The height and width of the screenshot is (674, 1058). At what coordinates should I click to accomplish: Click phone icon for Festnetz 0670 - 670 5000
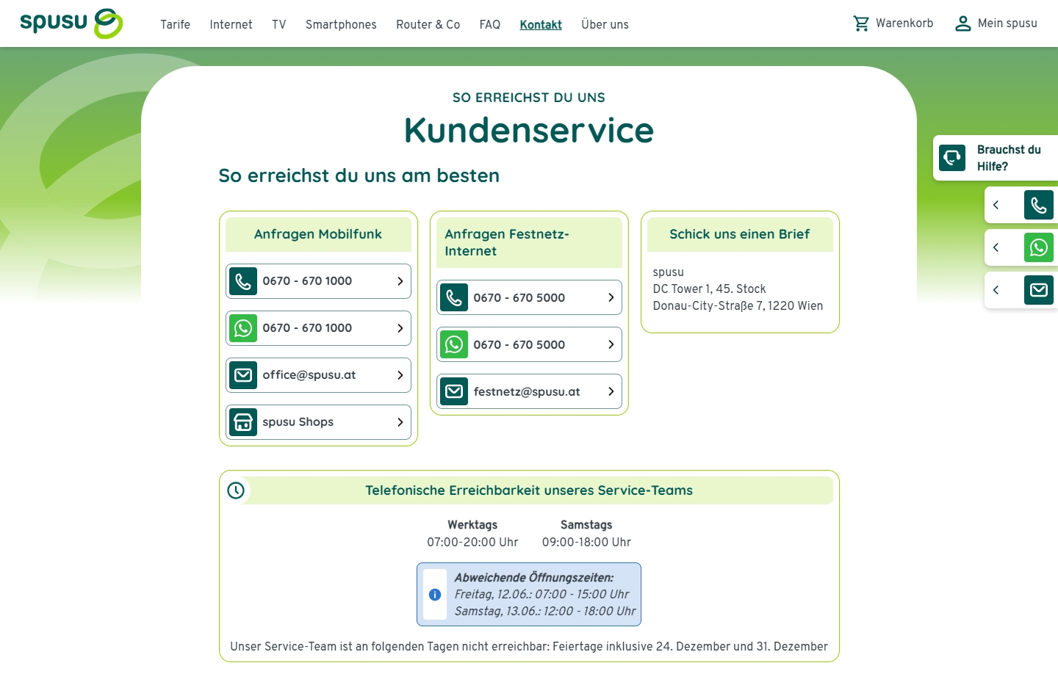(x=454, y=297)
